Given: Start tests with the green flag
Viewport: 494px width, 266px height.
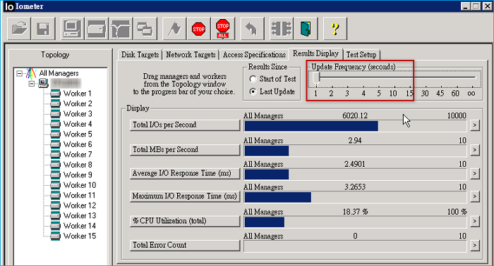Looking at the screenshot, I should point(174,29).
